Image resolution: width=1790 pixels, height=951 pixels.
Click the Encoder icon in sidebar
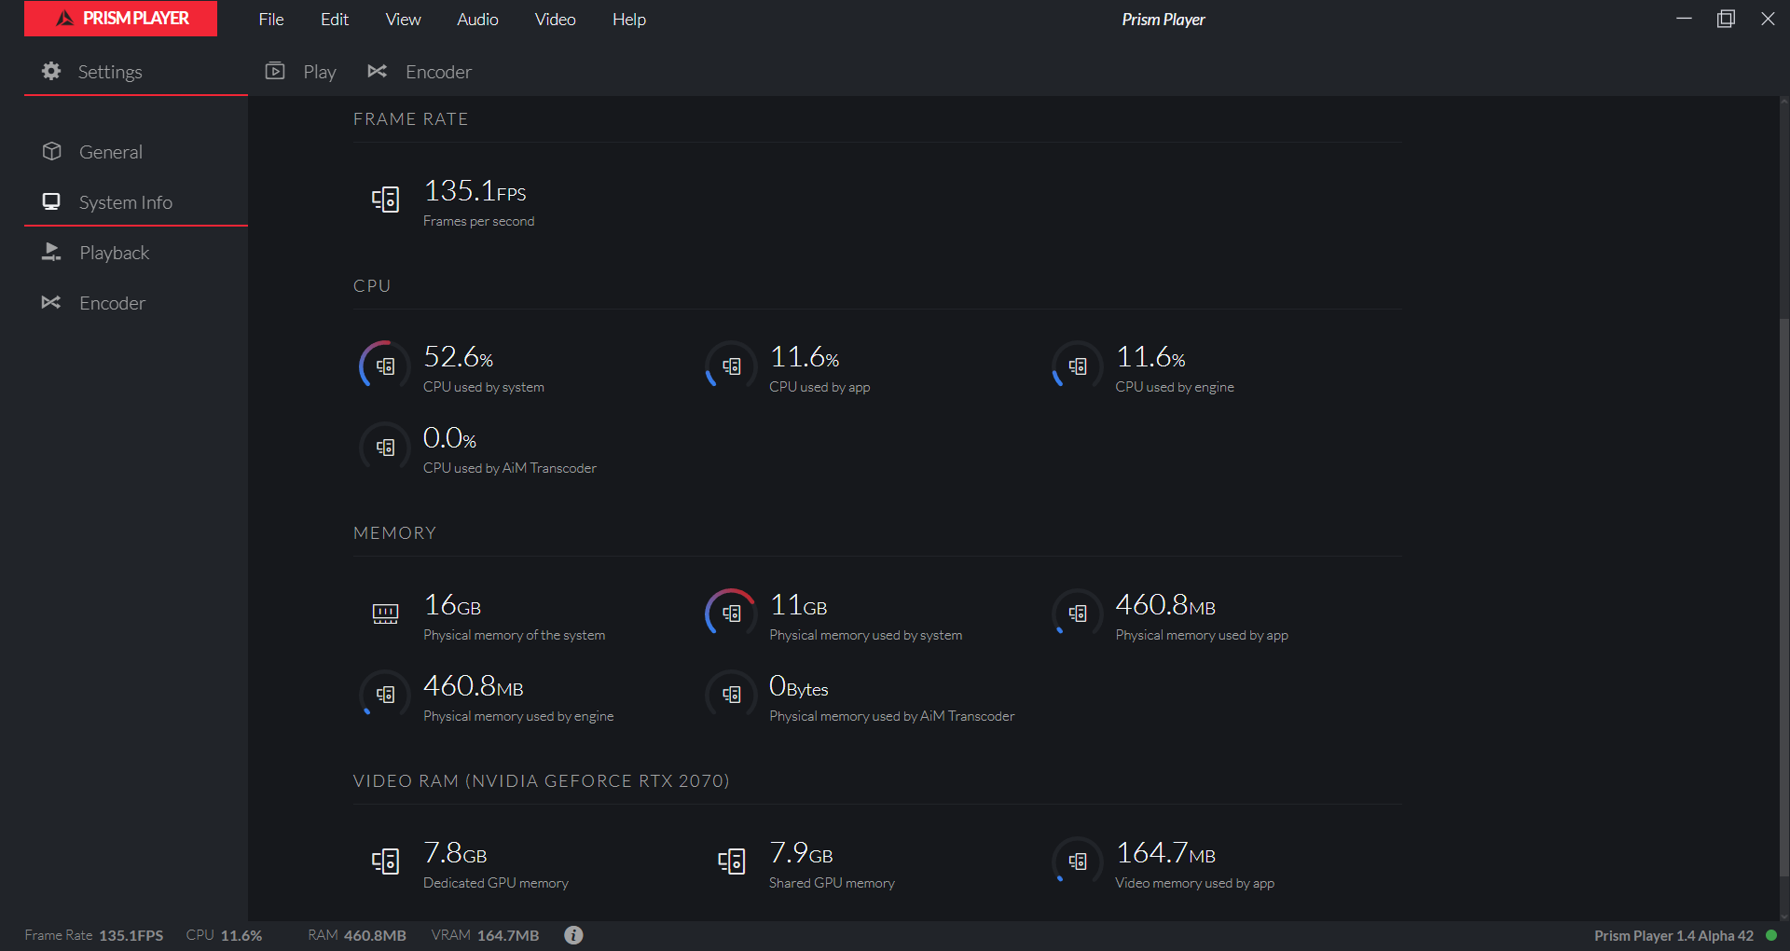point(51,302)
